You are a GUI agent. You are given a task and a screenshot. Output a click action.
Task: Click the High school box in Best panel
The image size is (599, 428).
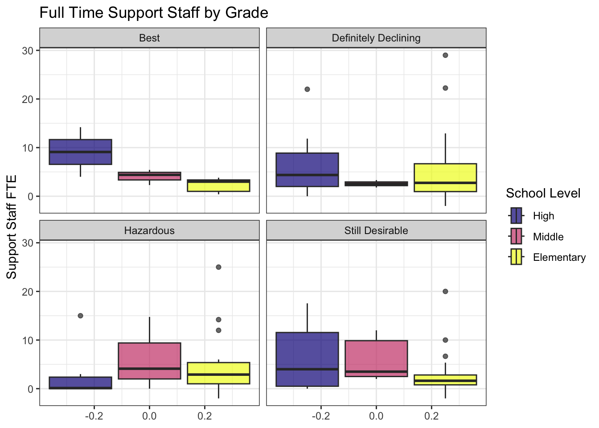click(80, 157)
